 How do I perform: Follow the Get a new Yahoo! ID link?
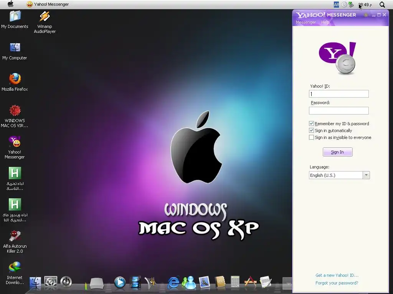(x=337, y=275)
